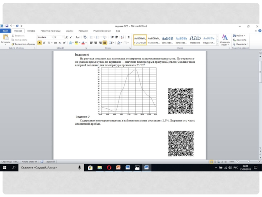262x197 pixels.
Task: Toggle Bold (Ж) formatting
Action: [x=40, y=43]
